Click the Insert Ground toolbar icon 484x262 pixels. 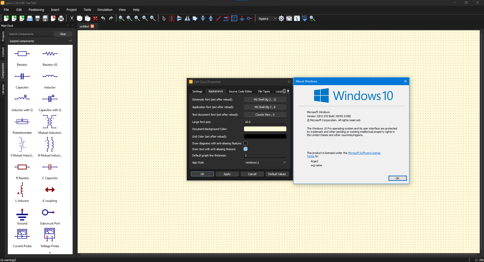coord(242,18)
